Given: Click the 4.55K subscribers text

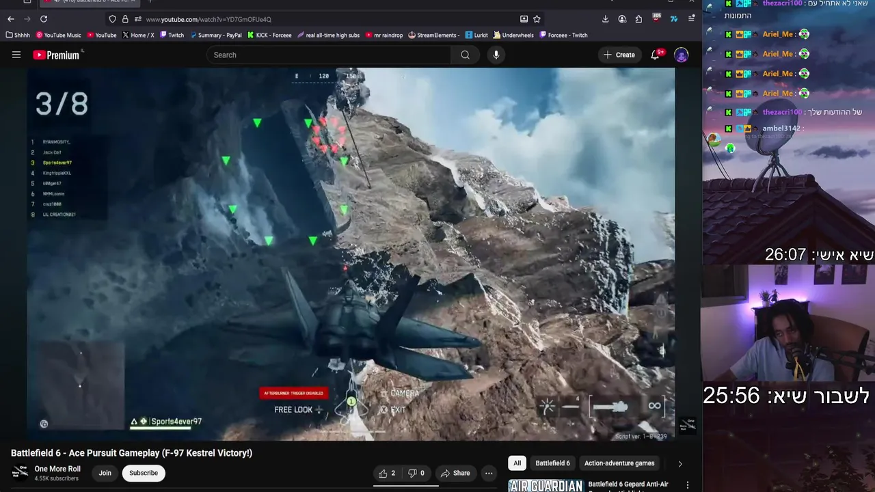Looking at the screenshot, I should (x=57, y=478).
